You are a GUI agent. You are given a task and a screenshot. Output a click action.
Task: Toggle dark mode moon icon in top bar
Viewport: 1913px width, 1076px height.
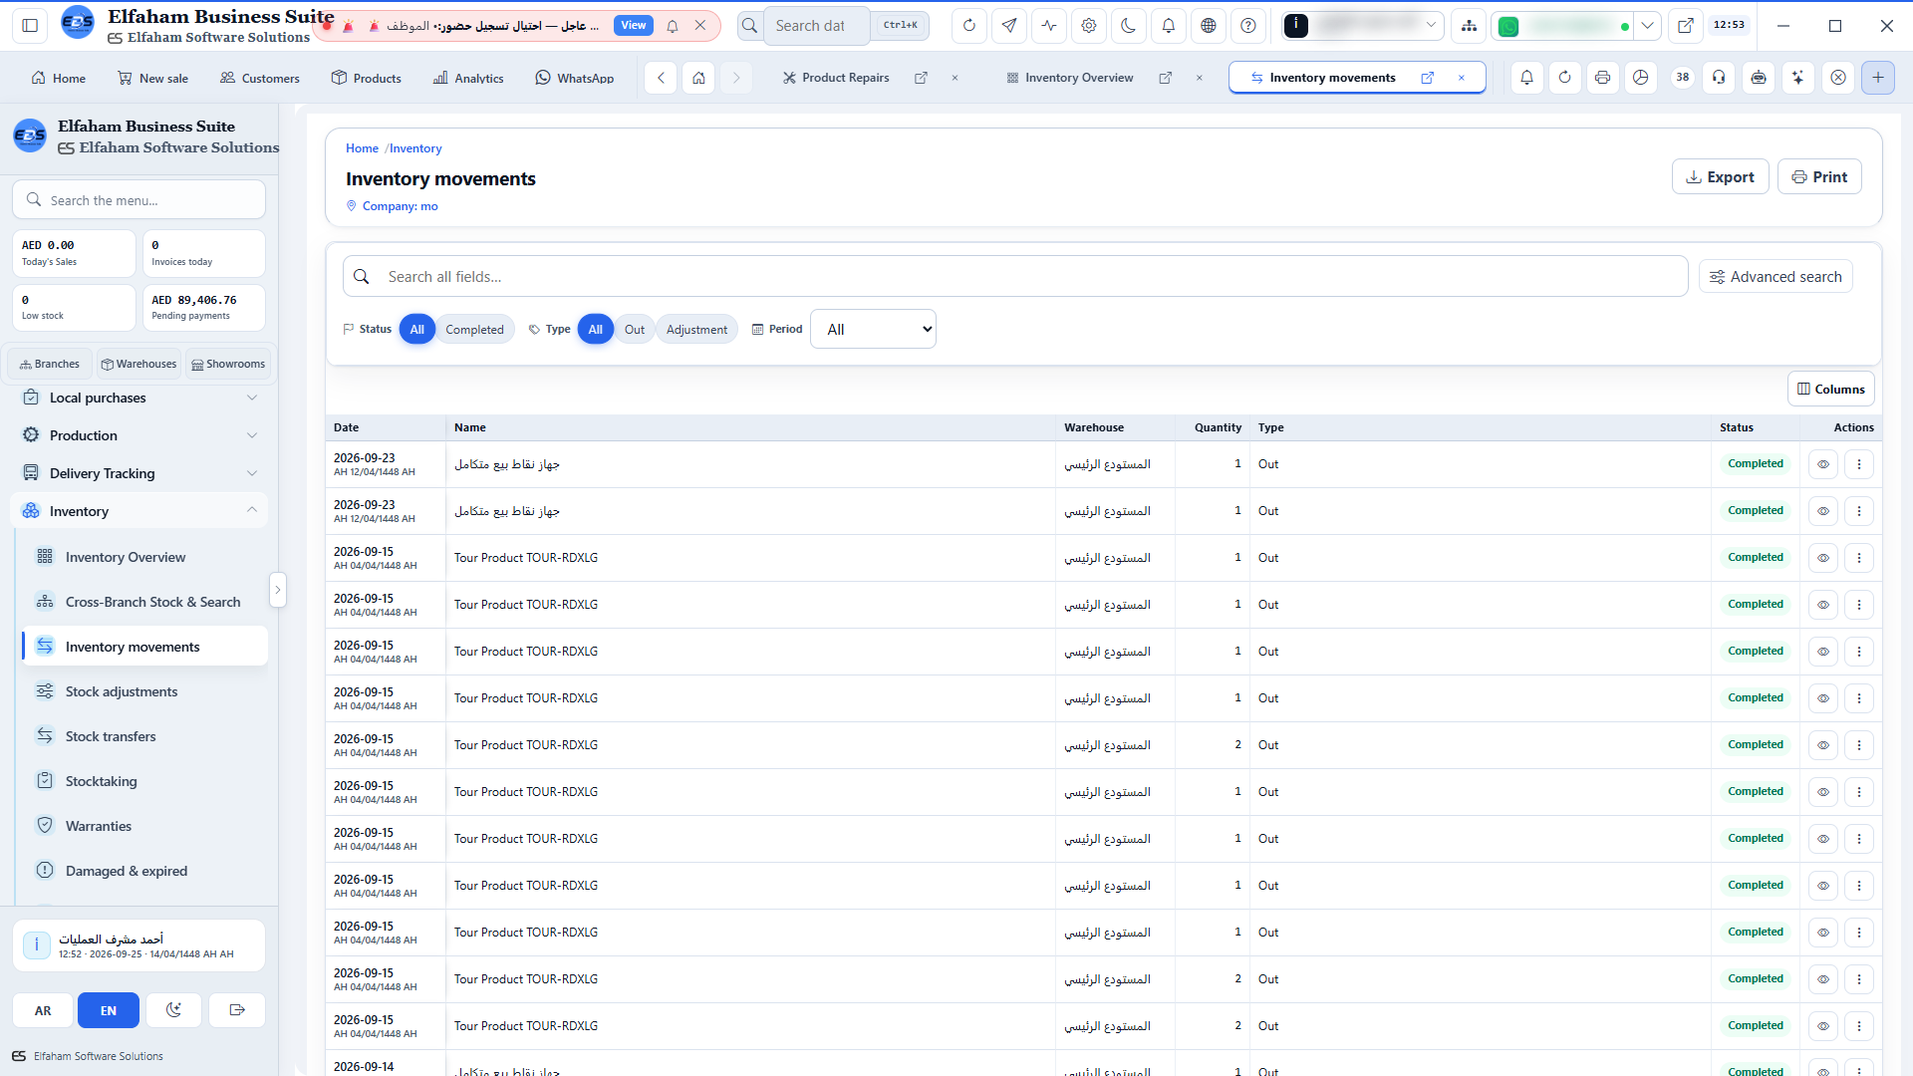tap(1128, 26)
